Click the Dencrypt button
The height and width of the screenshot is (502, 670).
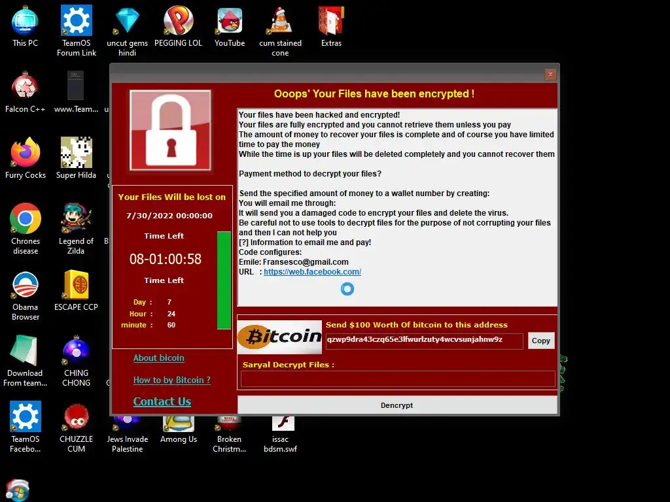(397, 405)
